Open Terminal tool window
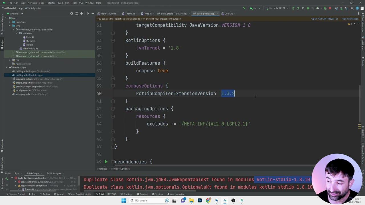 pyautogui.click(x=142, y=194)
